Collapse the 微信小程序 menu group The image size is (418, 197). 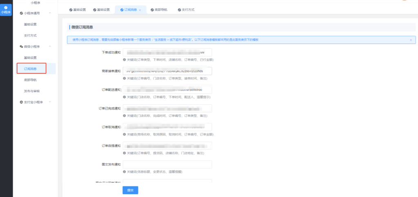coord(50,47)
